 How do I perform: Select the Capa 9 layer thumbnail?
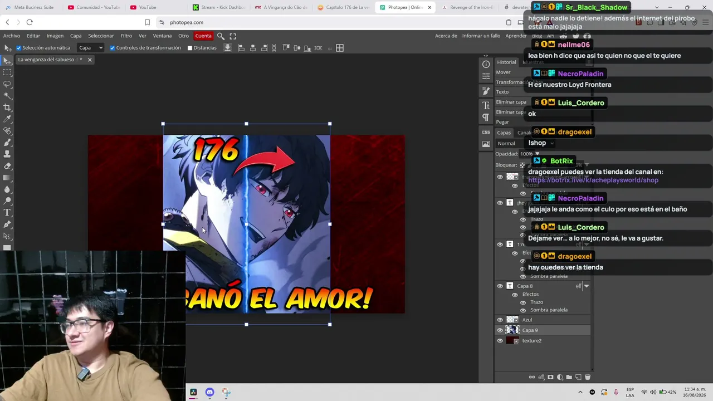tap(512, 330)
